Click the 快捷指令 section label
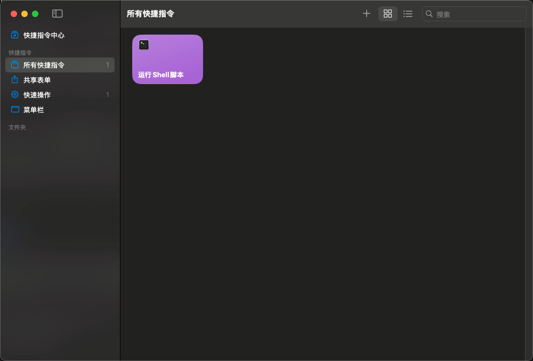533x361 pixels. 20,53
